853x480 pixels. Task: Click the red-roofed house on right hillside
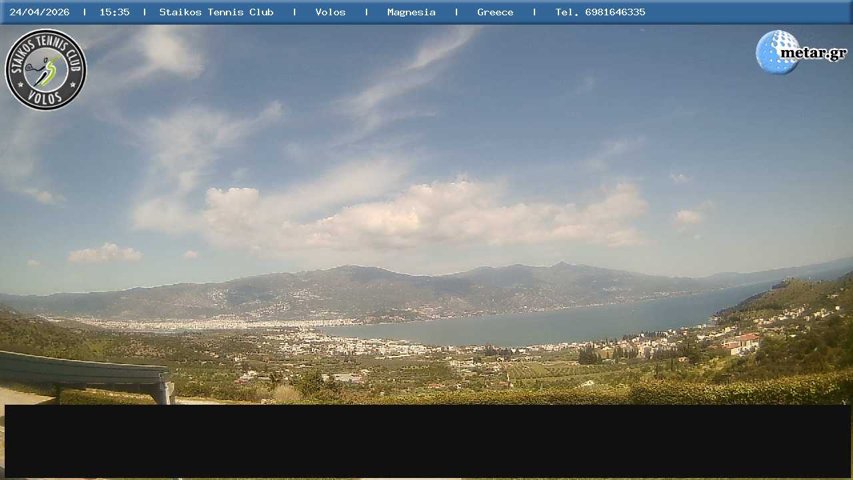coord(745,341)
